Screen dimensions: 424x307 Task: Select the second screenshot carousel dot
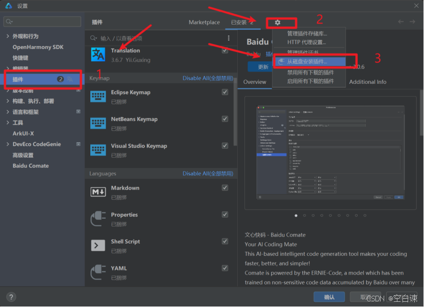click(305, 216)
